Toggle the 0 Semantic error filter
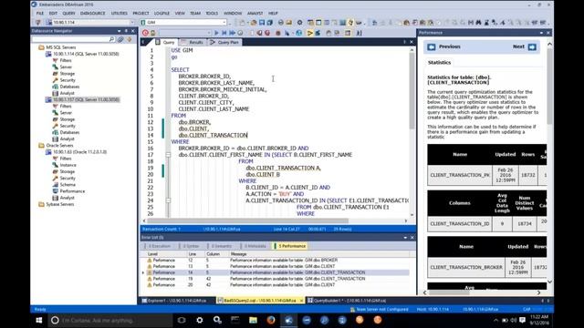The height and width of the screenshot is (328, 584). click(x=221, y=246)
